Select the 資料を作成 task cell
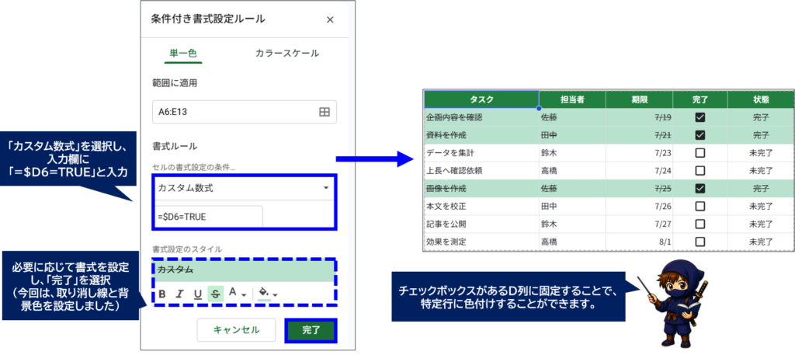This screenshot has height=362, width=795. click(481, 135)
